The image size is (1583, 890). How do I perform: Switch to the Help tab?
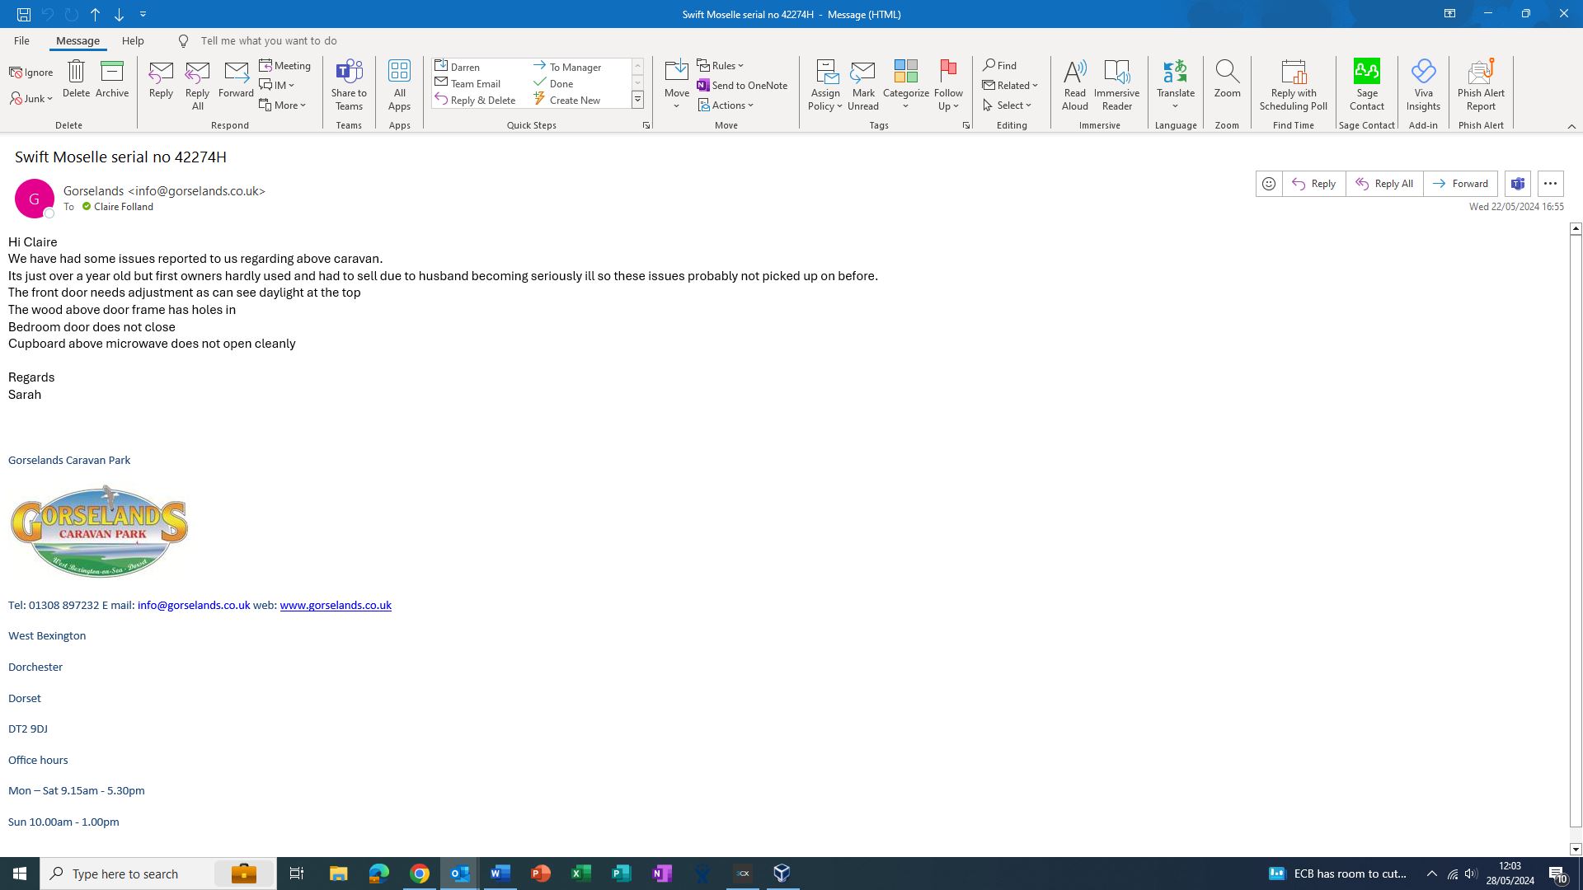133,40
